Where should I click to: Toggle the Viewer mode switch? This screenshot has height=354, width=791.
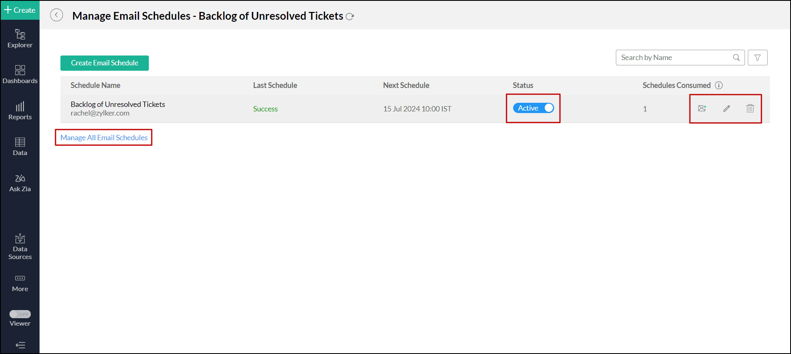(x=20, y=314)
